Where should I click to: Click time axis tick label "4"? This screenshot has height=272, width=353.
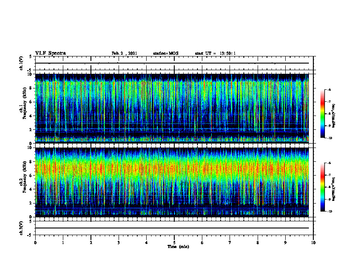coord(147,243)
